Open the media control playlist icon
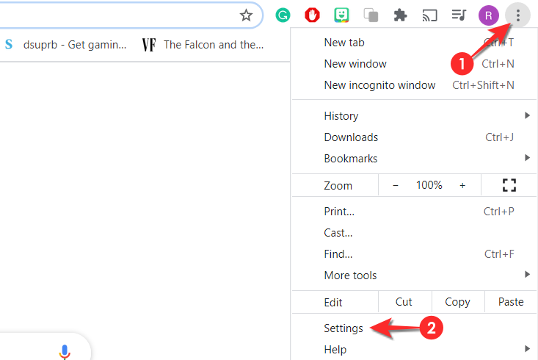The height and width of the screenshot is (360, 538). tap(459, 15)
